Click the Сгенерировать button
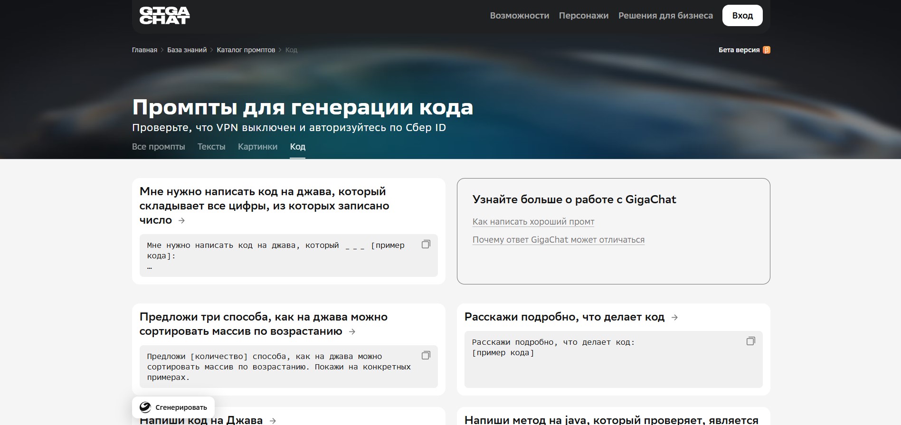This screenshot has width=901, height=425. (x=173, y=407)
